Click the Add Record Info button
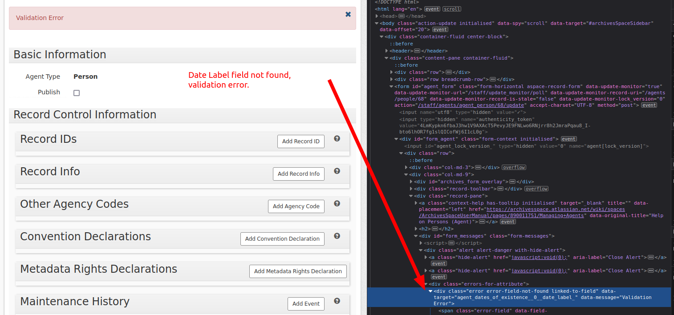 [299, 174]
